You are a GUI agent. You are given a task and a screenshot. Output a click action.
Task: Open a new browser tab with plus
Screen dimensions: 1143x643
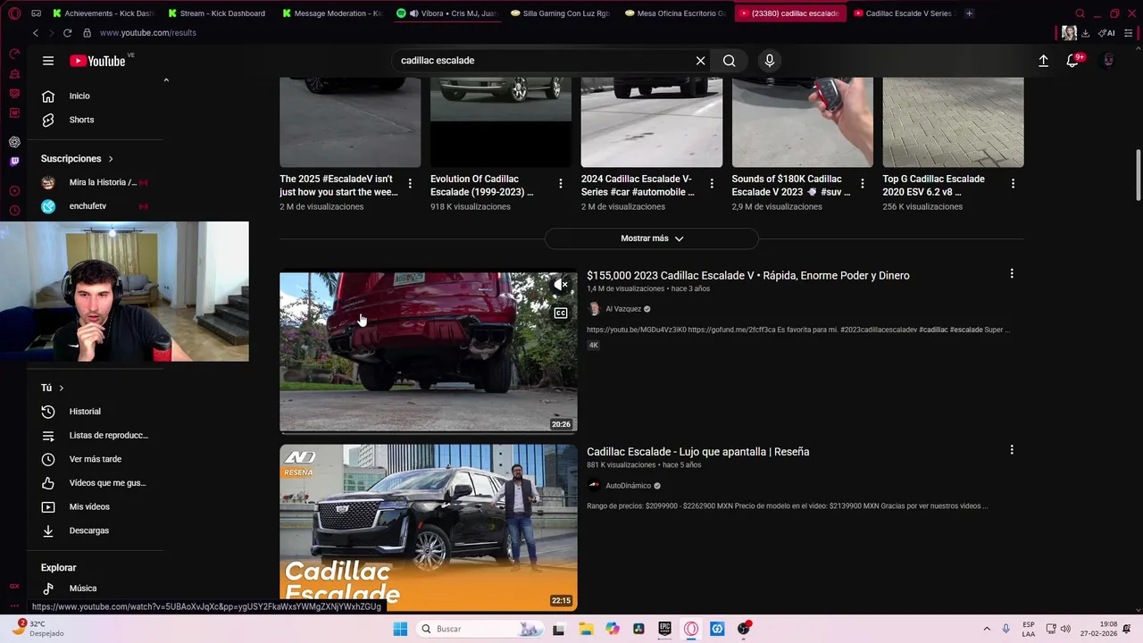pyautogui.click(x=970, y=13)
